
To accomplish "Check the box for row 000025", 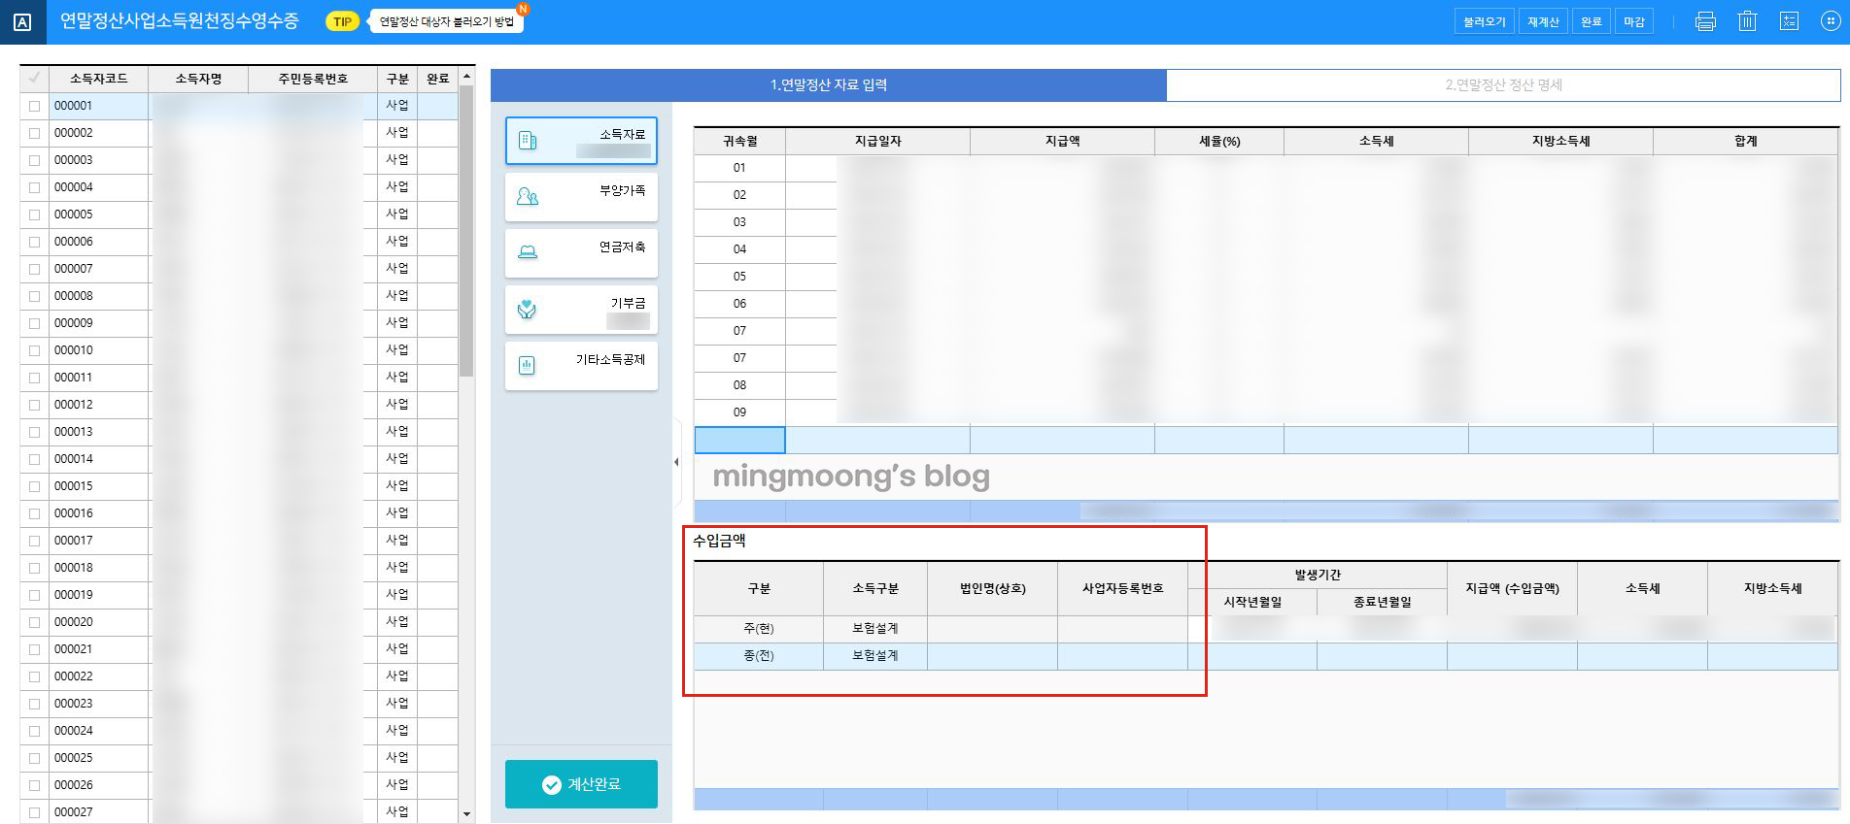I will pyautogui.click(x=35, y=758).
